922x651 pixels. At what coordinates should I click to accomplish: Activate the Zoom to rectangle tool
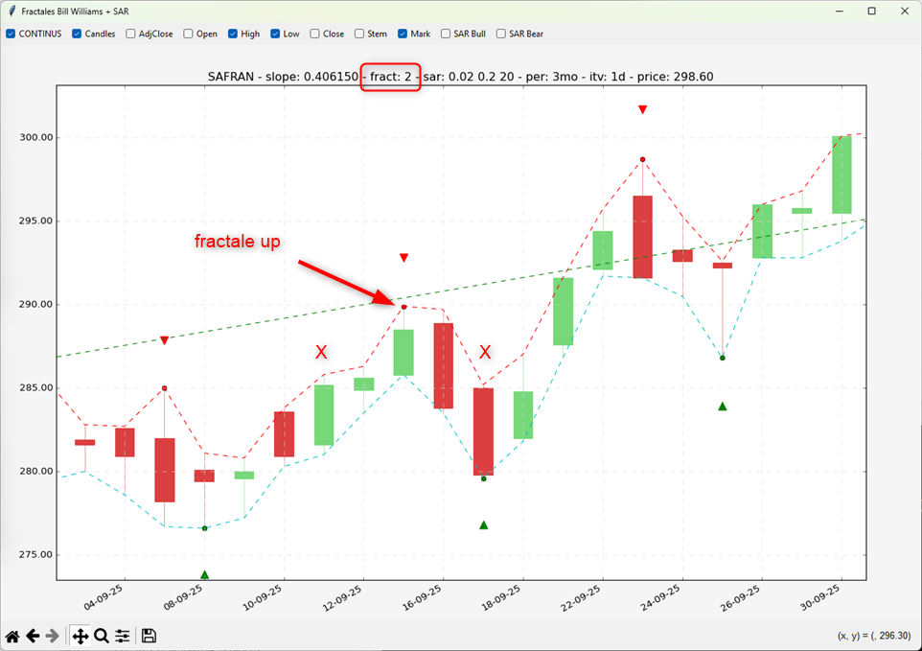pos(102,636)
